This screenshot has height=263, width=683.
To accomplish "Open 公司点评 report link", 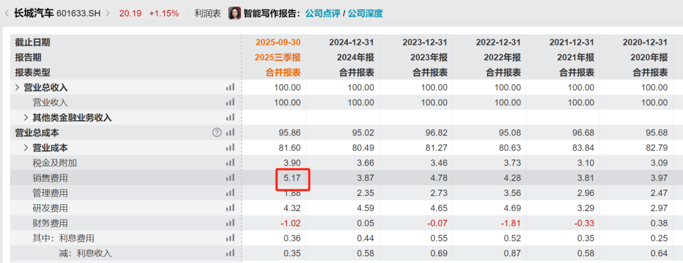I will point(323,13).
